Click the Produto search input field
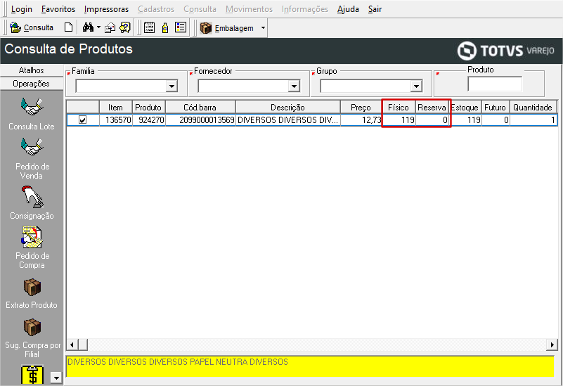Screen dimensions: 563x386 point(495,84)
